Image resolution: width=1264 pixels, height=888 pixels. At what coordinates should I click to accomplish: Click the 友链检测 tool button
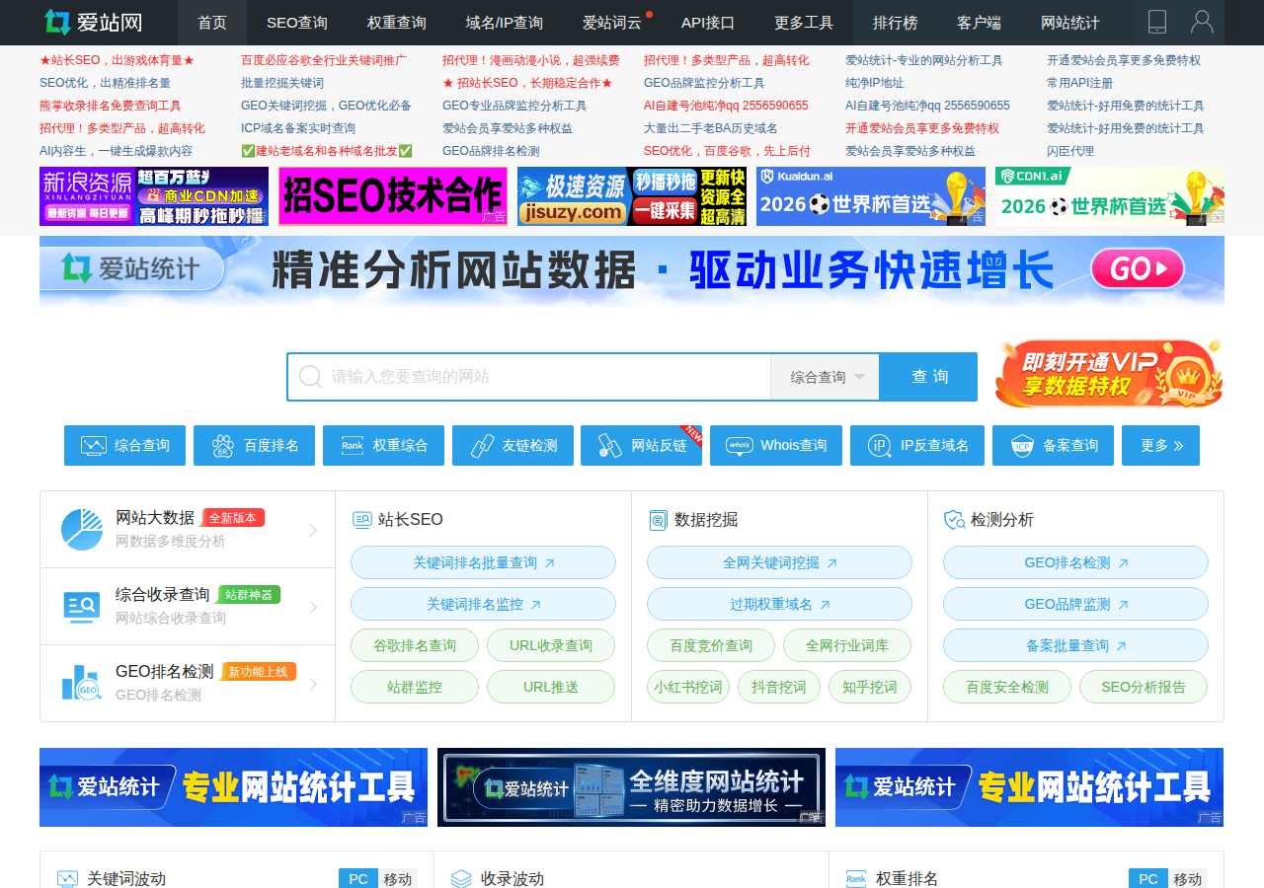click(513, 446)
